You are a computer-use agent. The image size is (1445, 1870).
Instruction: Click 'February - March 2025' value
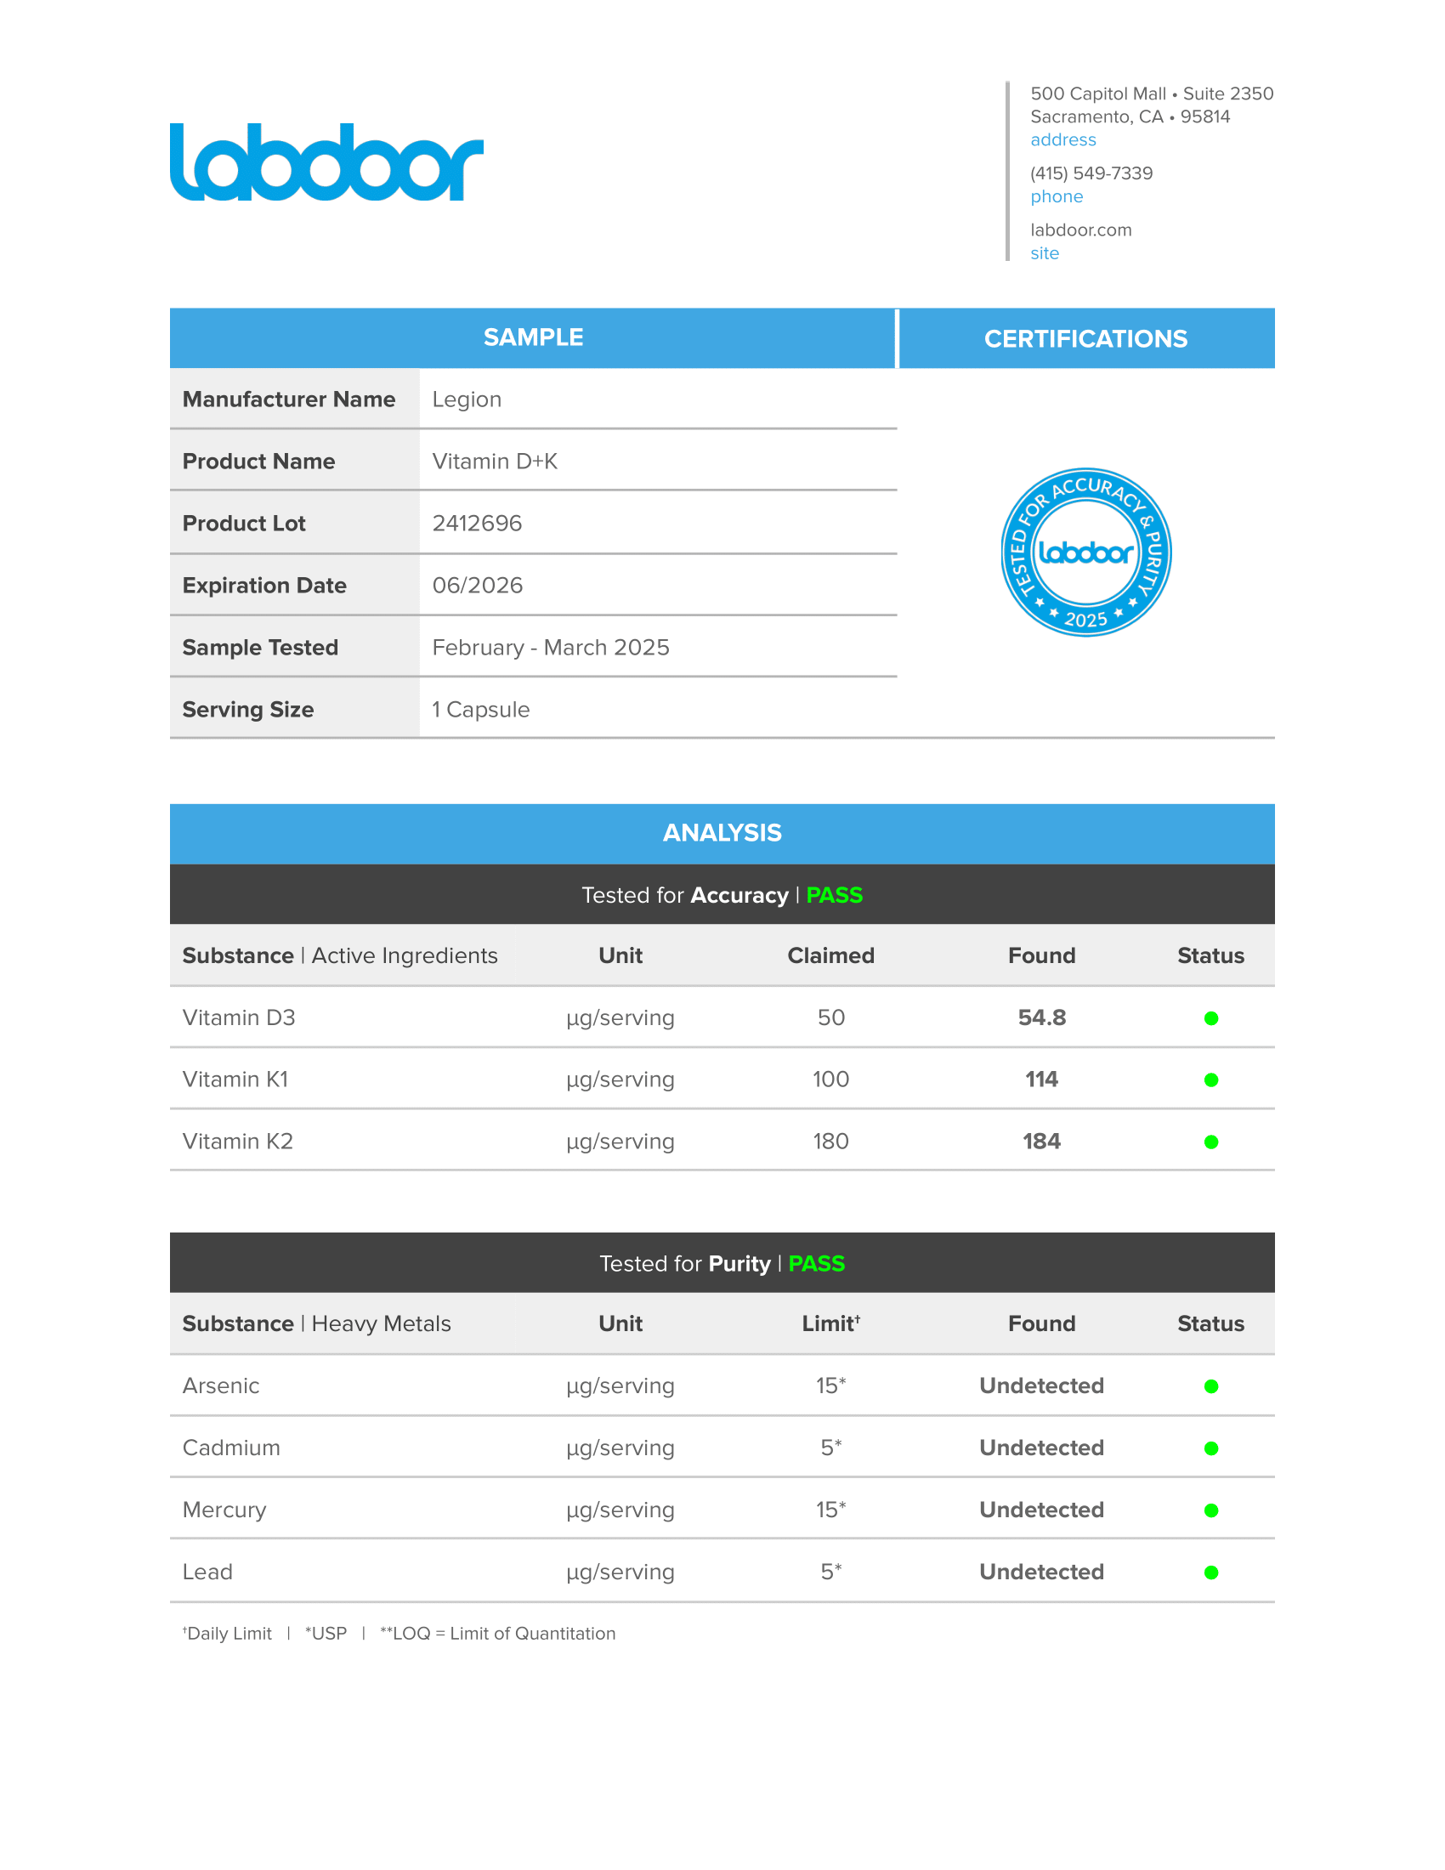tap(551, 649)
